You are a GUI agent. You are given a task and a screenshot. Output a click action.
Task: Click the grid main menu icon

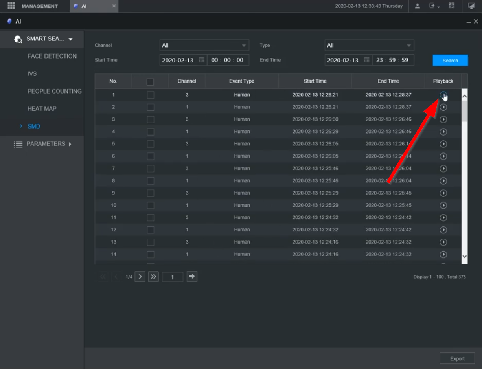pyautogui.click(x=11, y=6)
